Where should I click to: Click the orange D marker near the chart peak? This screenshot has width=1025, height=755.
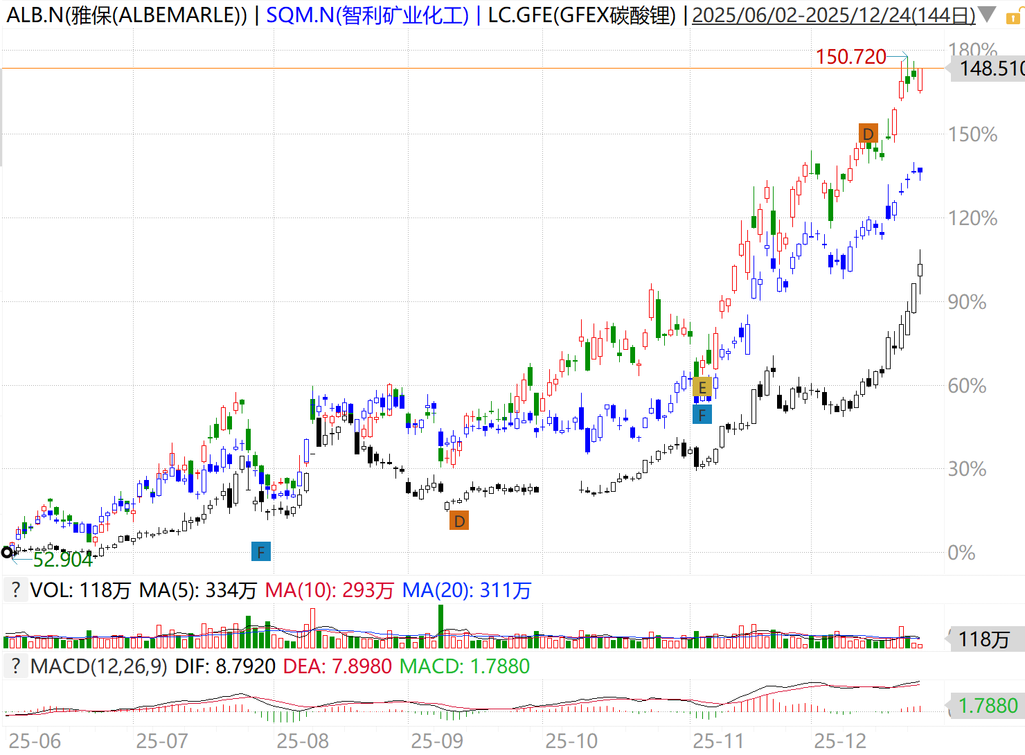pos(868,134)
